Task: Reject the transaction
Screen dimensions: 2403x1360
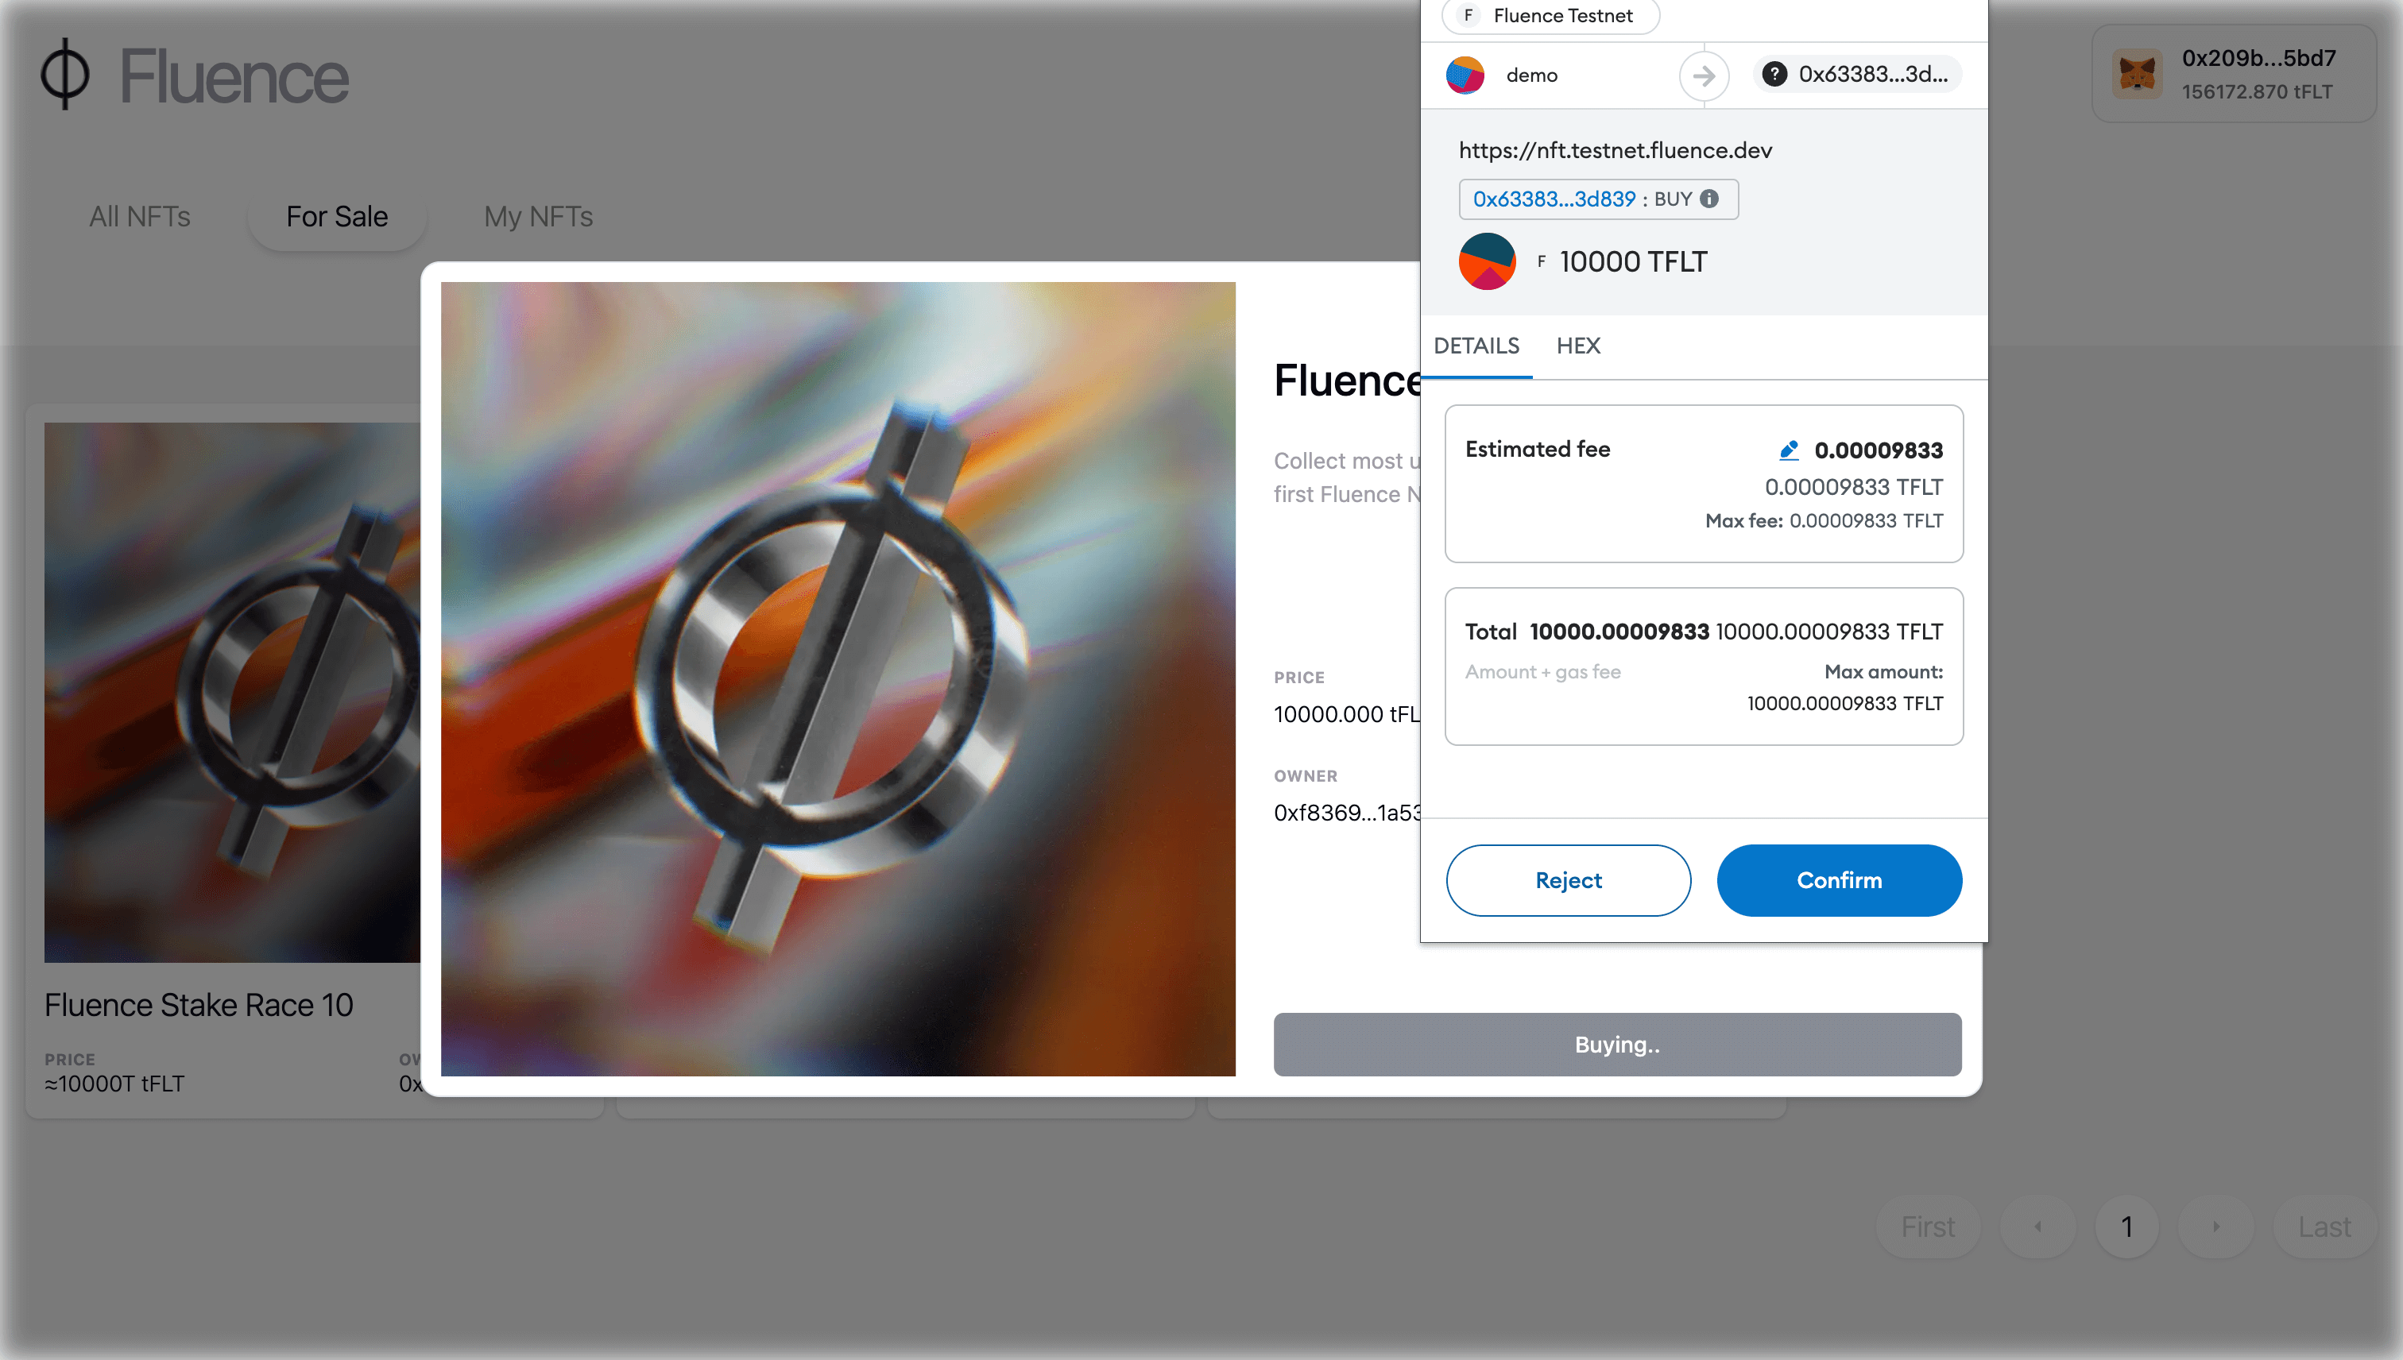Action: [x=1568, y=880]
